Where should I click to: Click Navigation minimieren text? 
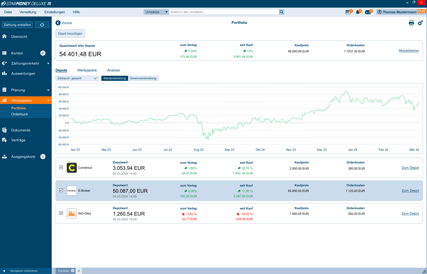(x=24, y=271)
